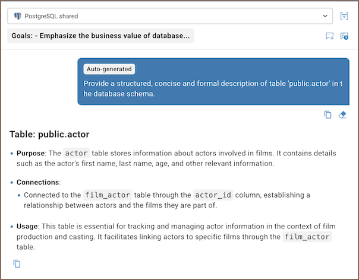The width and height of the screenshot is (359, 280).
Task: Start a new chat conversation
Action: coord(329,36)
